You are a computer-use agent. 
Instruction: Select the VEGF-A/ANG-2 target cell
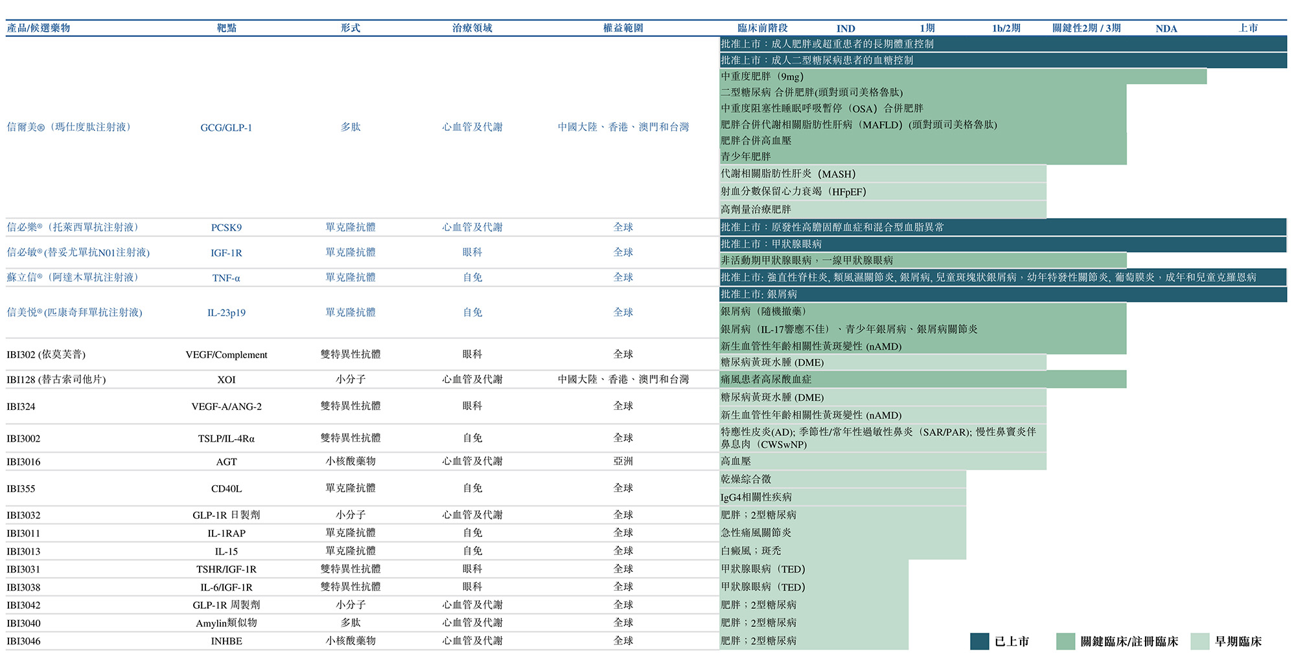pyautogui.click(x=226, y=407)
